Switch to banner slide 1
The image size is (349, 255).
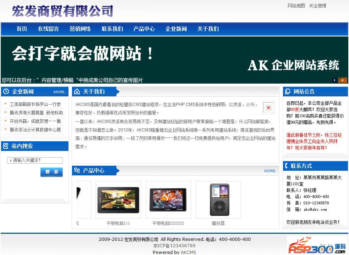pos(334,80)
